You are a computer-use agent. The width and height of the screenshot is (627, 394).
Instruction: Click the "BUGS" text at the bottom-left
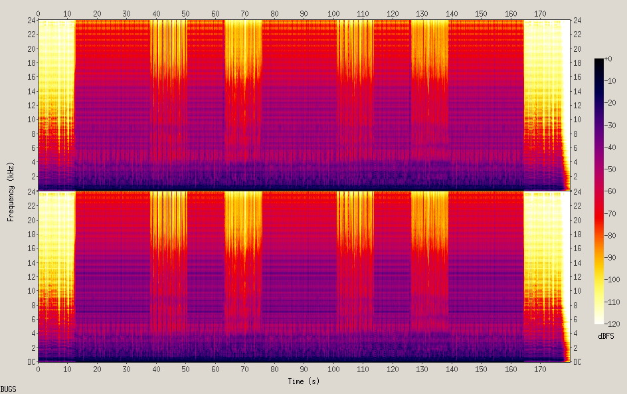tap(8, 389)
